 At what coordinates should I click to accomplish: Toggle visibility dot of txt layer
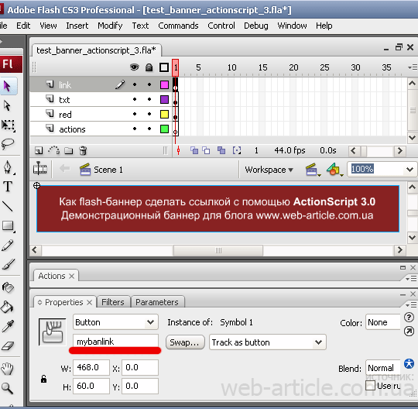(135, 99)
